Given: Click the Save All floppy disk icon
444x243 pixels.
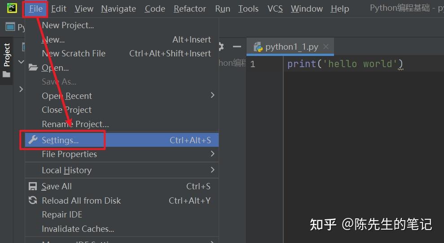Looking at the screenshot, I should click(33, 186).
